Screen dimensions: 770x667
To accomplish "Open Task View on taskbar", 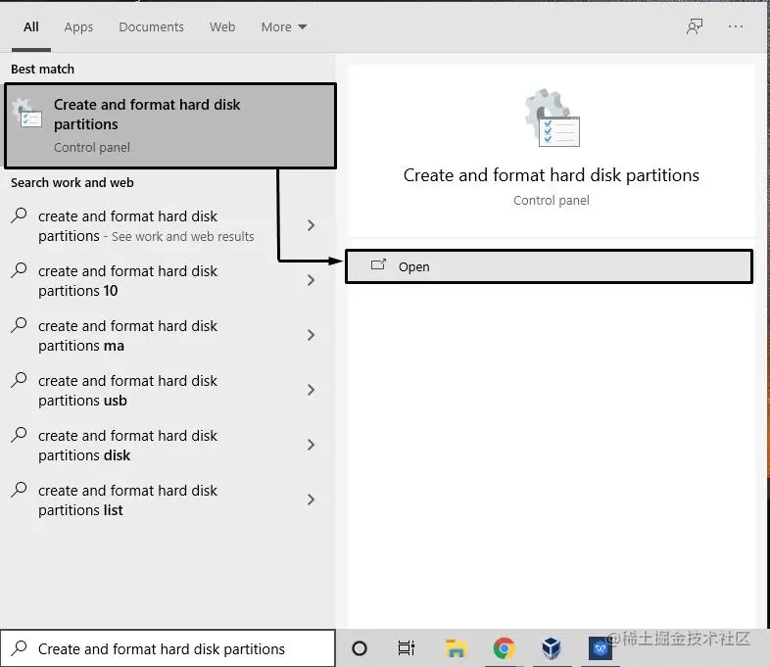I will click(407, 648).
